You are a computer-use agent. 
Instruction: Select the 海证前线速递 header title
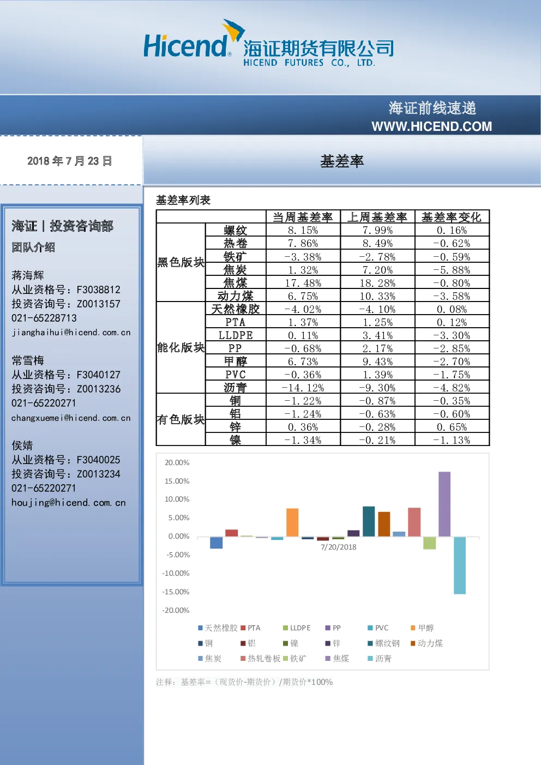coord(432,108)
